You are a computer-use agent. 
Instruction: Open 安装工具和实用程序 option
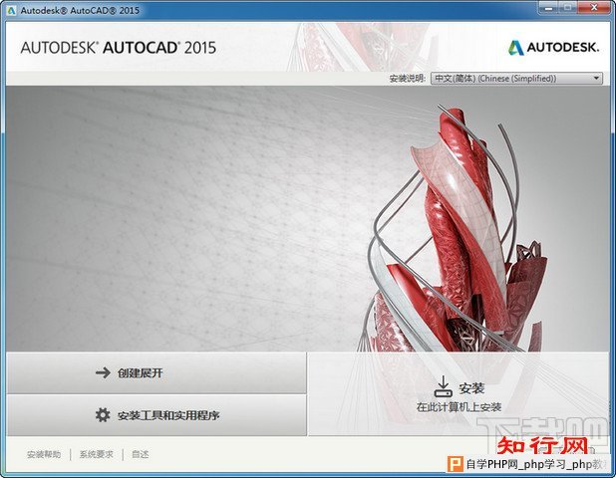156,415
